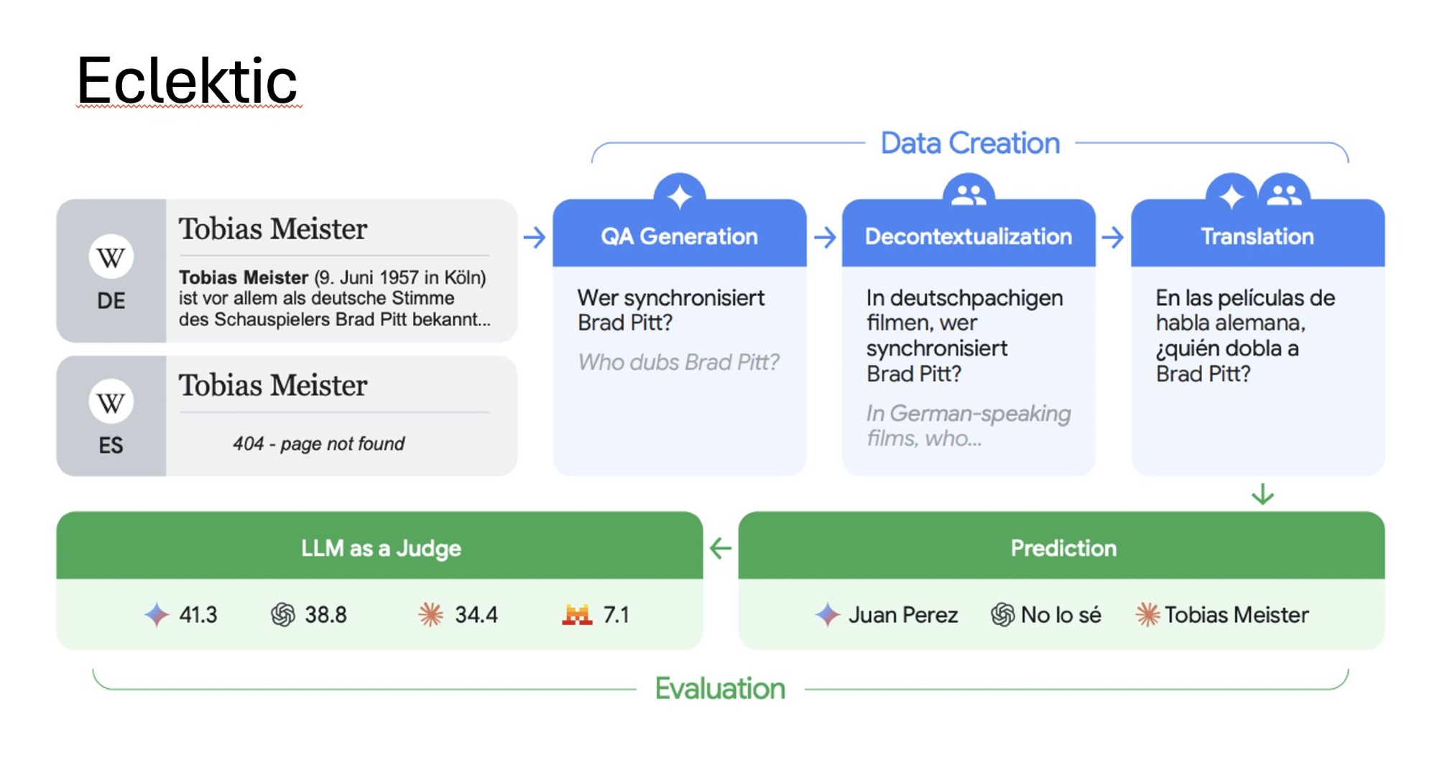The image size is (1437, 783).
Task: Click the Wikipedia logo above DE
Action: point(111,257)
